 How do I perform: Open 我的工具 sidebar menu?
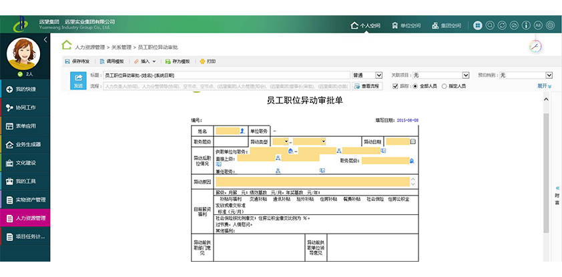point(25,182)
